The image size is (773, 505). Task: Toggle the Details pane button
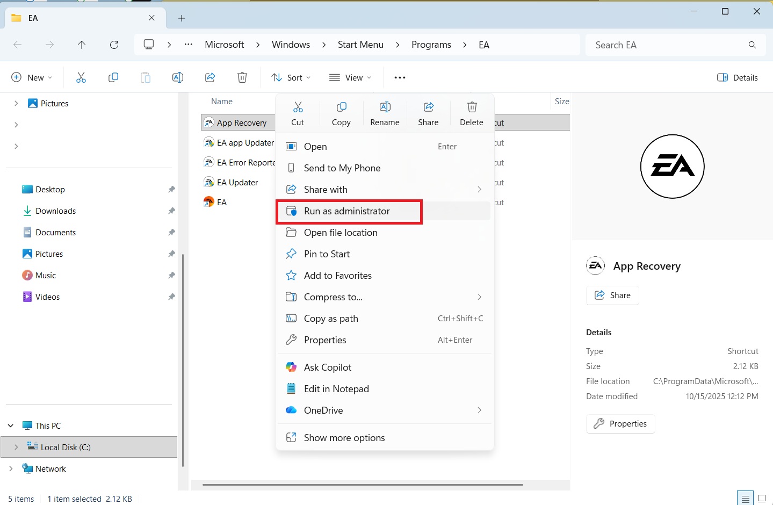(738, 77)
